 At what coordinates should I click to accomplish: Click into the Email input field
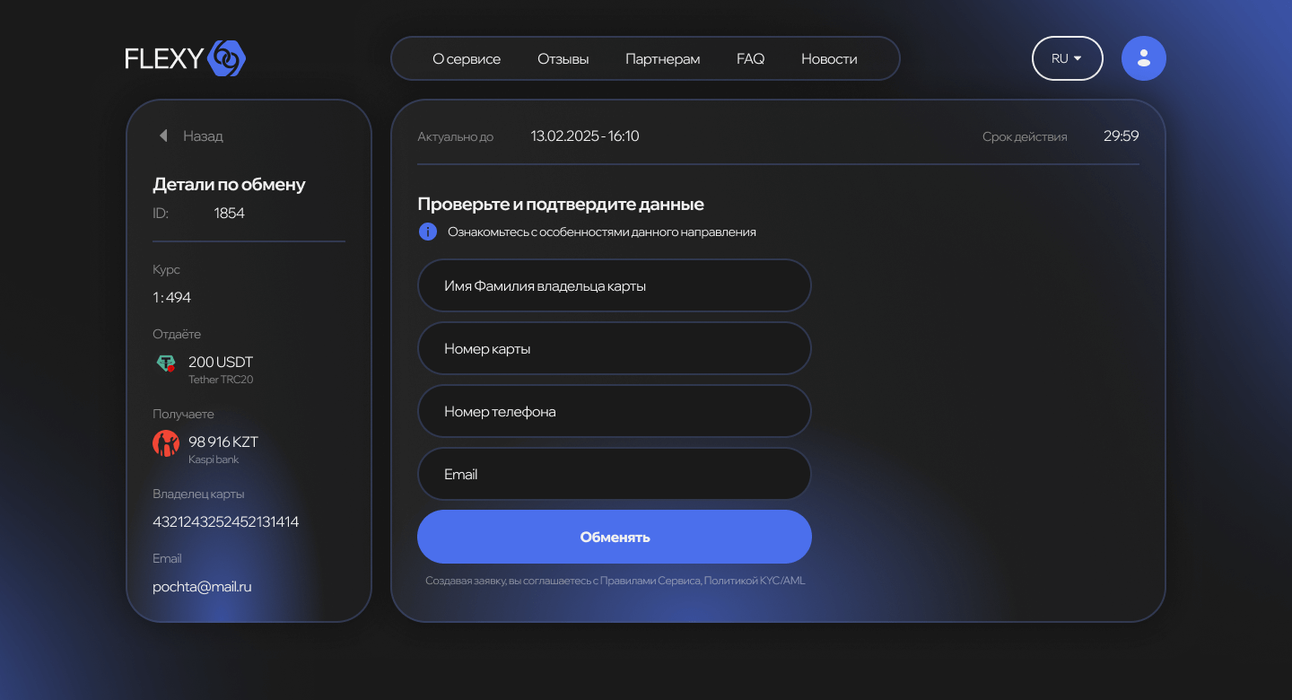[614, 475]
